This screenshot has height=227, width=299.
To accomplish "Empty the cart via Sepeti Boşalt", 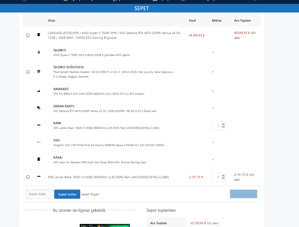I will (90, 194).
